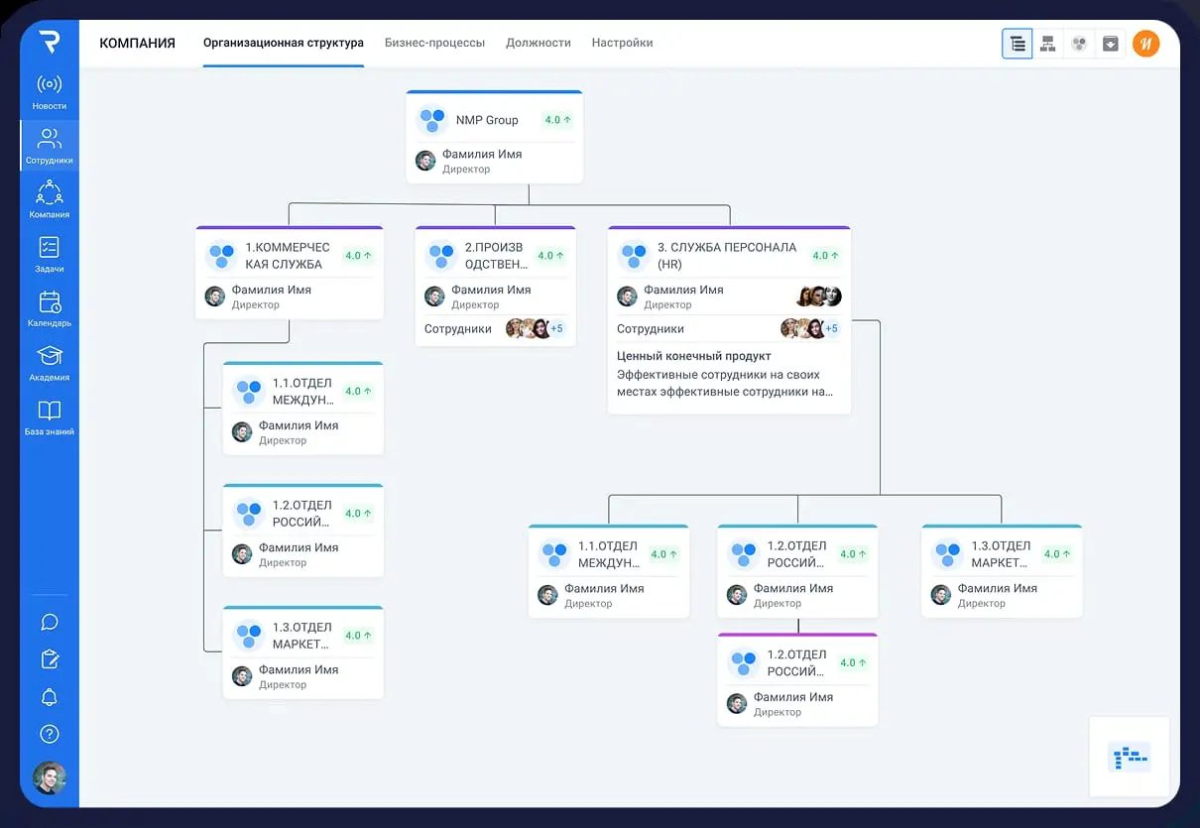Viewport: 1200px width, 828px height.
Task: Open the Календарь sidebar icon
Action: 49,309
